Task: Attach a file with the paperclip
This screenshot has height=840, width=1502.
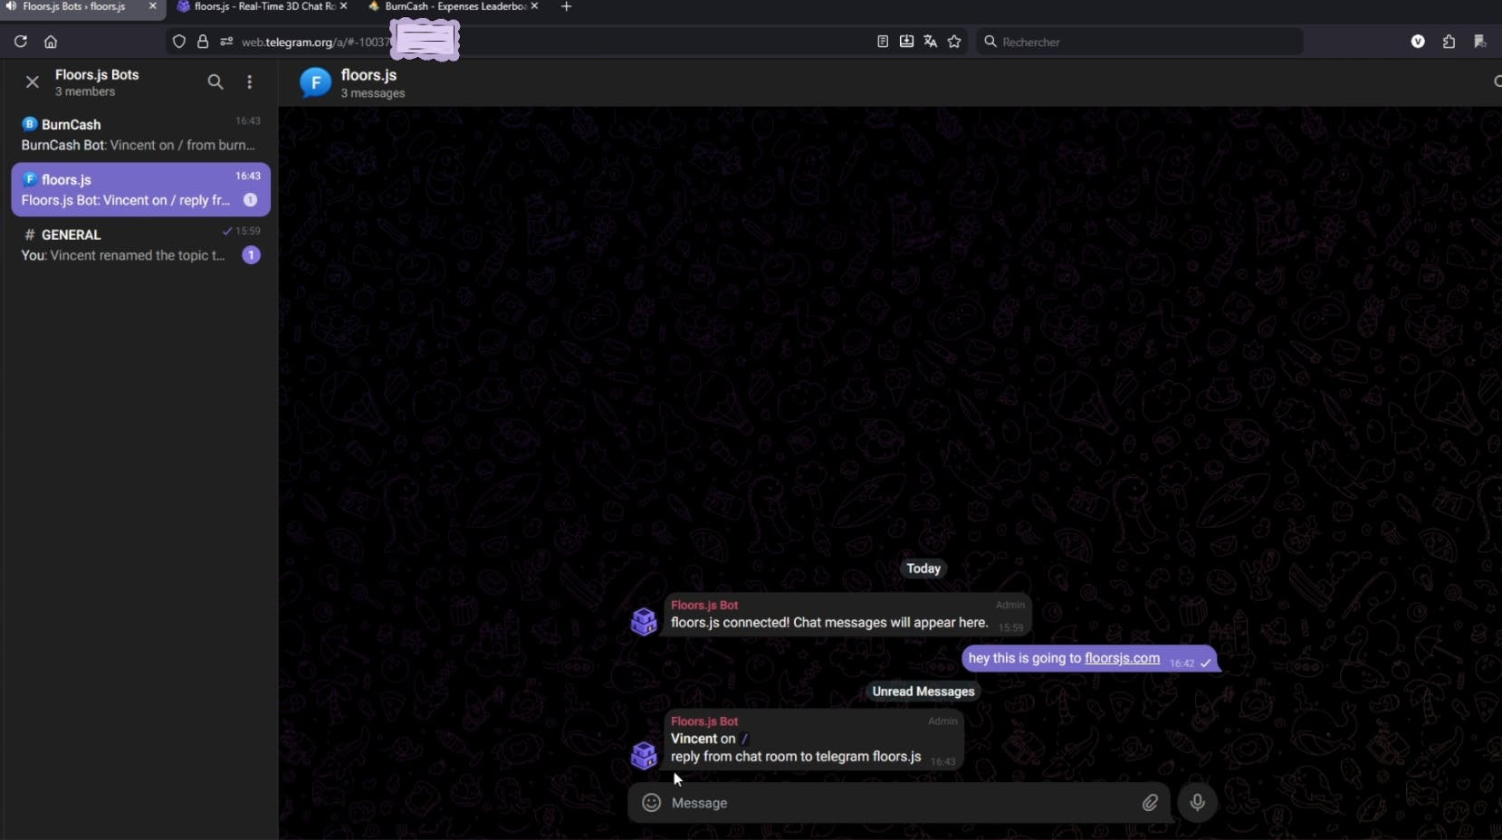Action: [1150, 803]
